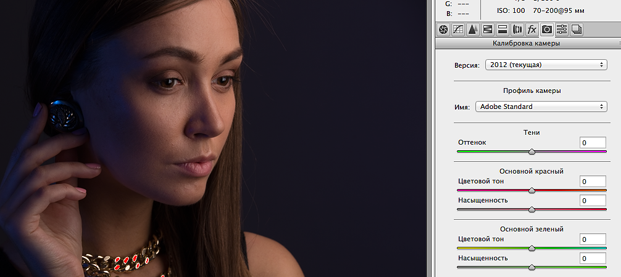Click Основной красный Насыщенность slider handle
The width and height of the screenshot is (621, 277).
(532, 209)
